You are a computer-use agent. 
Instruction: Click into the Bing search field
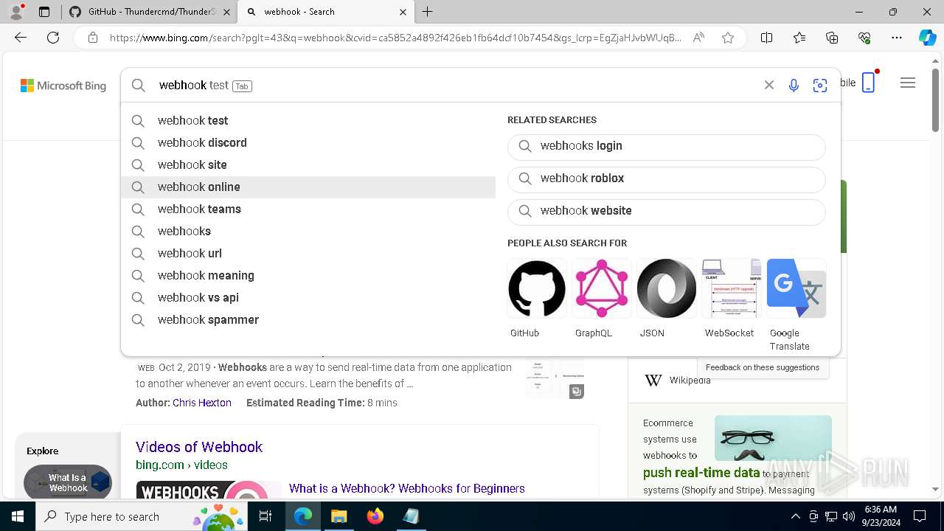pos(457,86)
